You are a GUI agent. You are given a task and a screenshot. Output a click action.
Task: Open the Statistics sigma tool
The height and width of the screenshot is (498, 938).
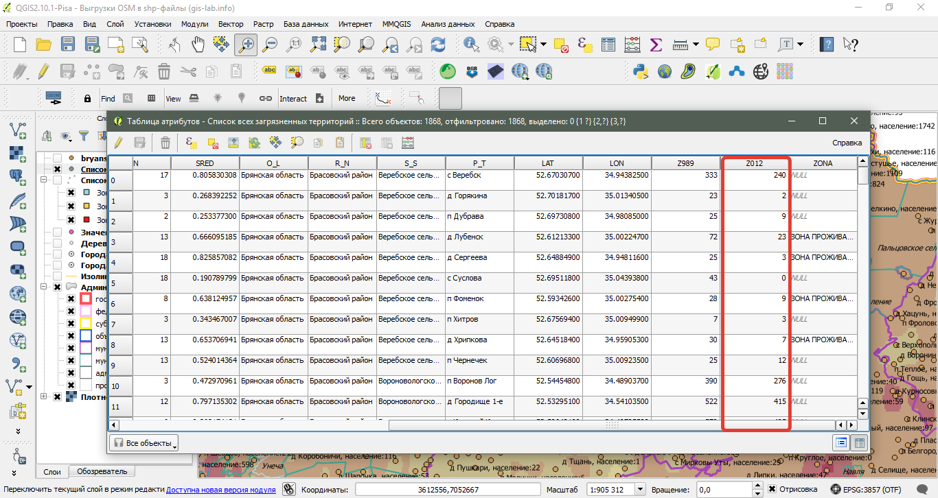[656, 45]
